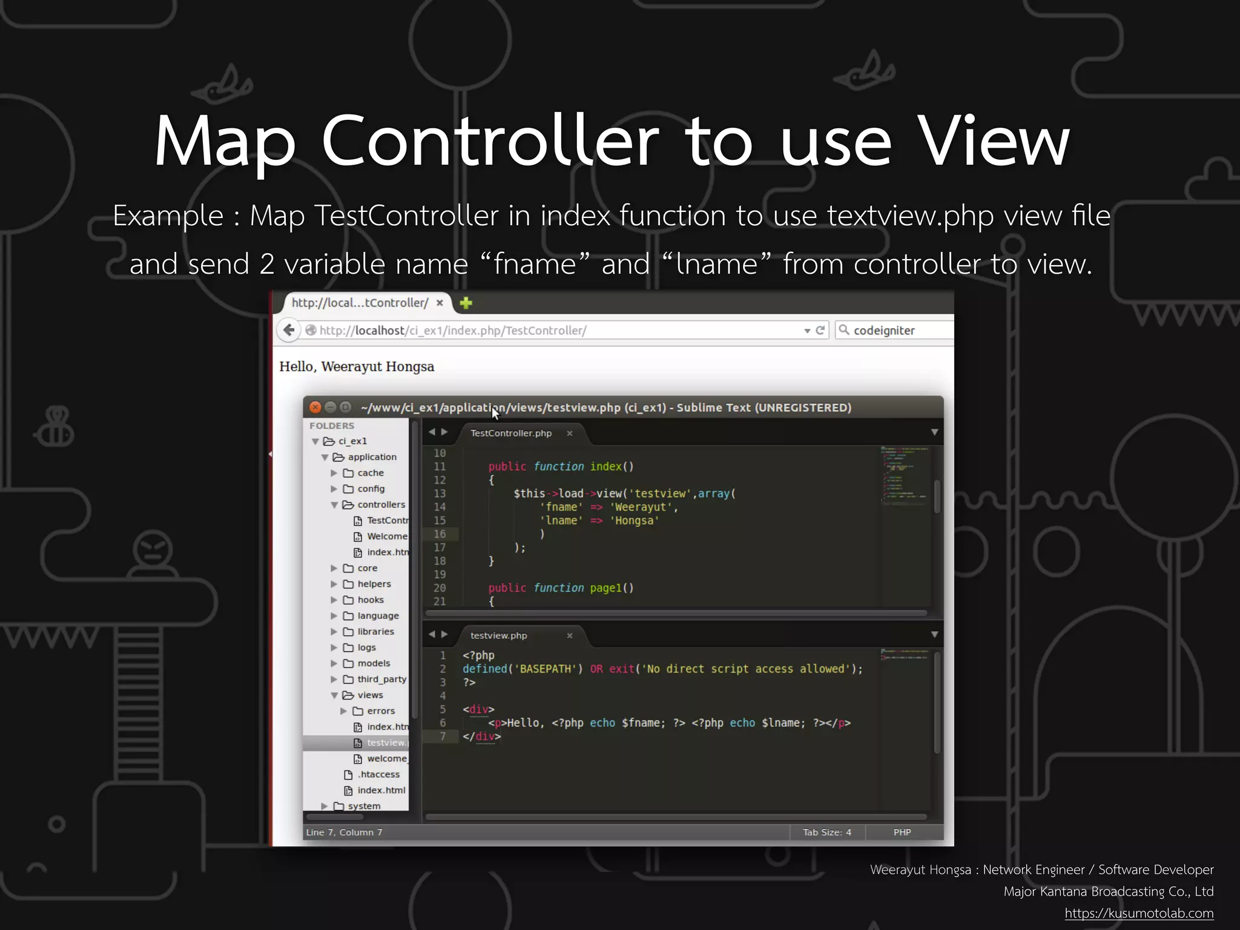Open the upper pane tab list dropdown
The image size is (1240, 930).
934,432
